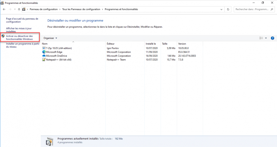Open the Organiser dropdown menu

pyautogui.click(x=50, y=38)
